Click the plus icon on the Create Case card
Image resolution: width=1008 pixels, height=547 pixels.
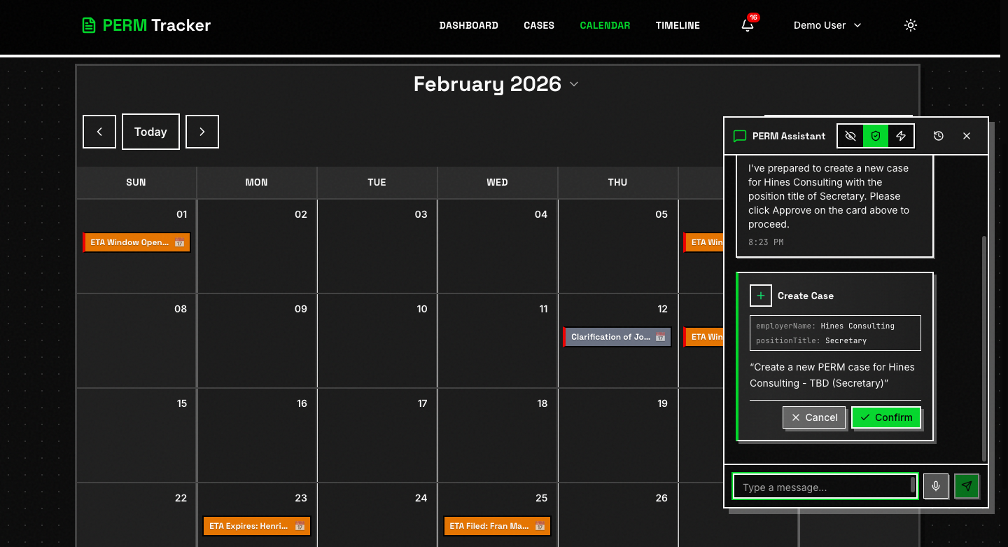(x=761, y=296)
